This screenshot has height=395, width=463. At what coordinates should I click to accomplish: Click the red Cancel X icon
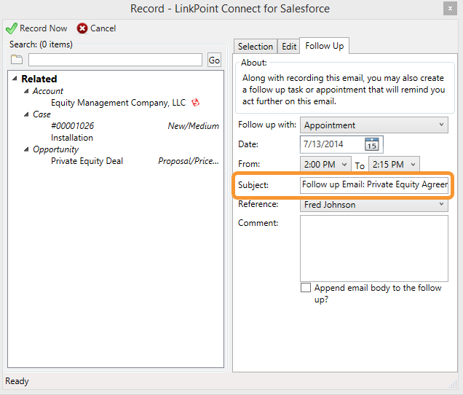82,28
